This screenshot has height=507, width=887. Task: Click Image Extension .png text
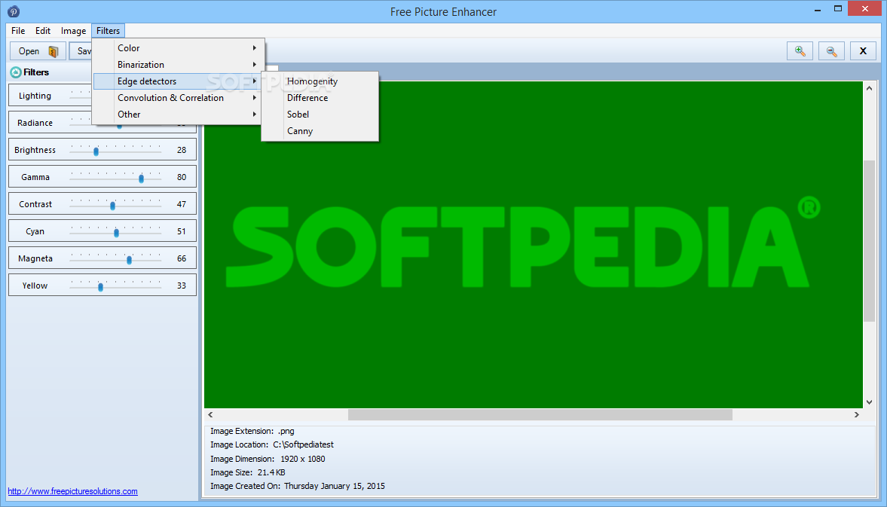point(252,431)
